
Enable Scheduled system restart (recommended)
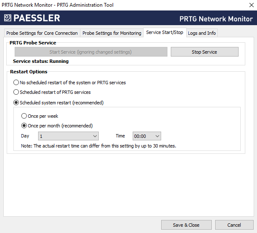(16, 103)
